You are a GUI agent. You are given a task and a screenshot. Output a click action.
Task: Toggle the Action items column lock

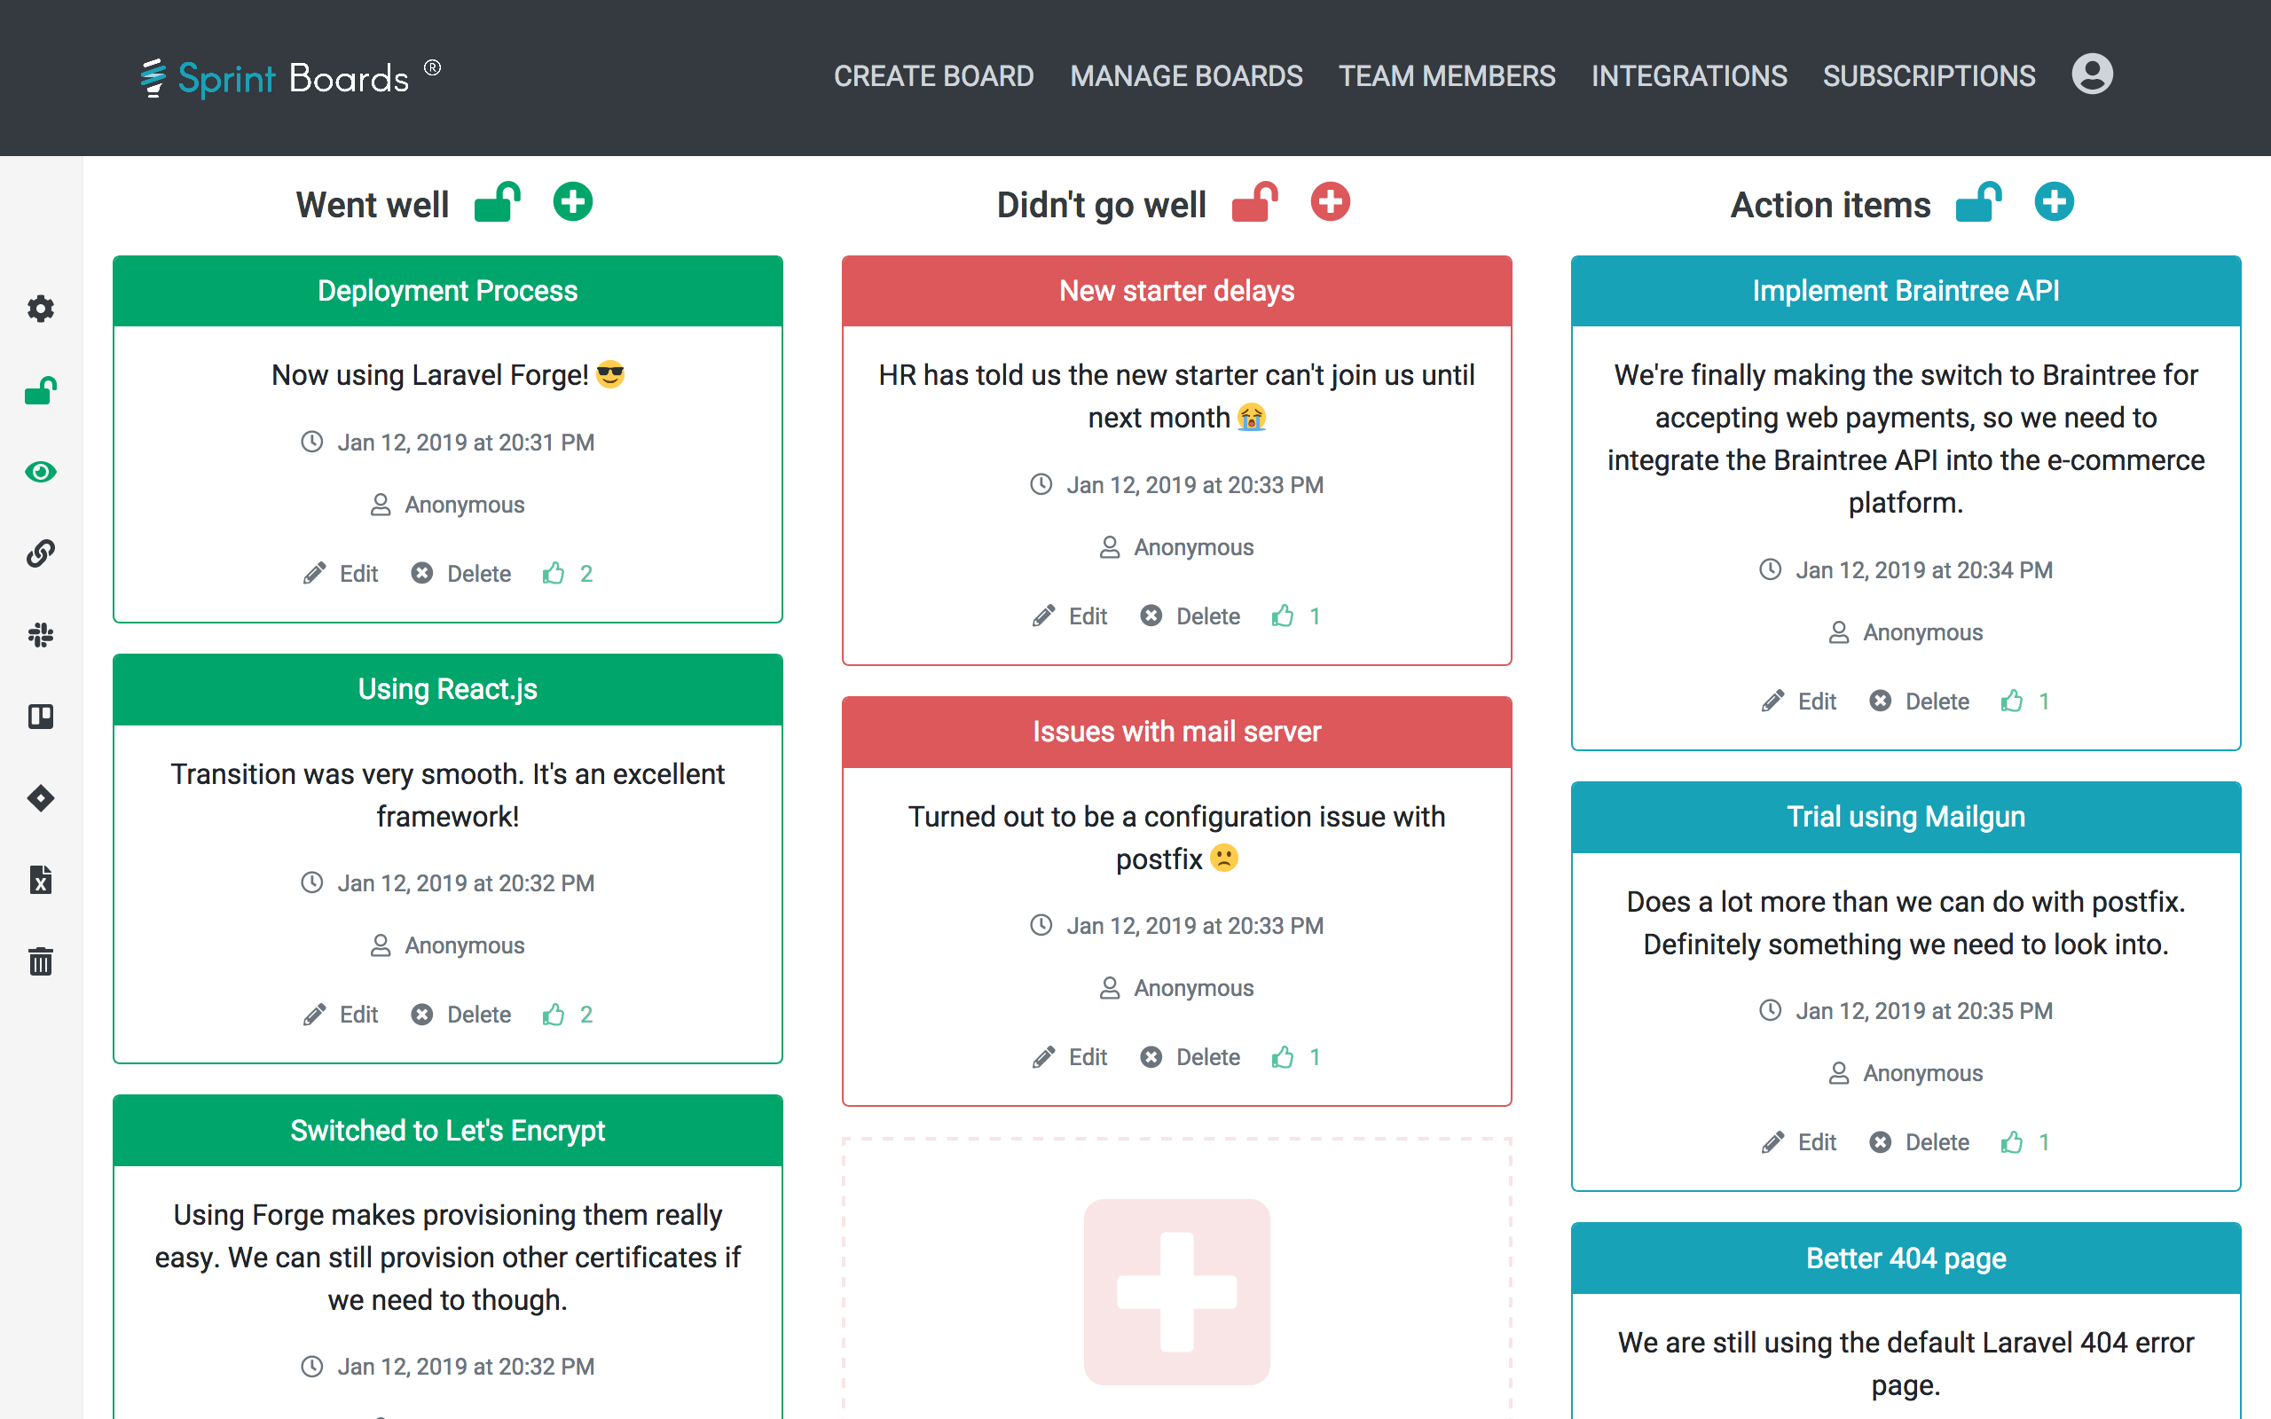[1978, 202]
